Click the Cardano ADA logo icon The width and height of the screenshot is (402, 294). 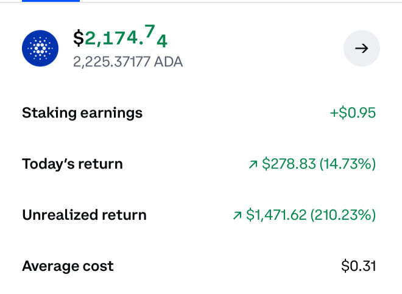[40, 48]
